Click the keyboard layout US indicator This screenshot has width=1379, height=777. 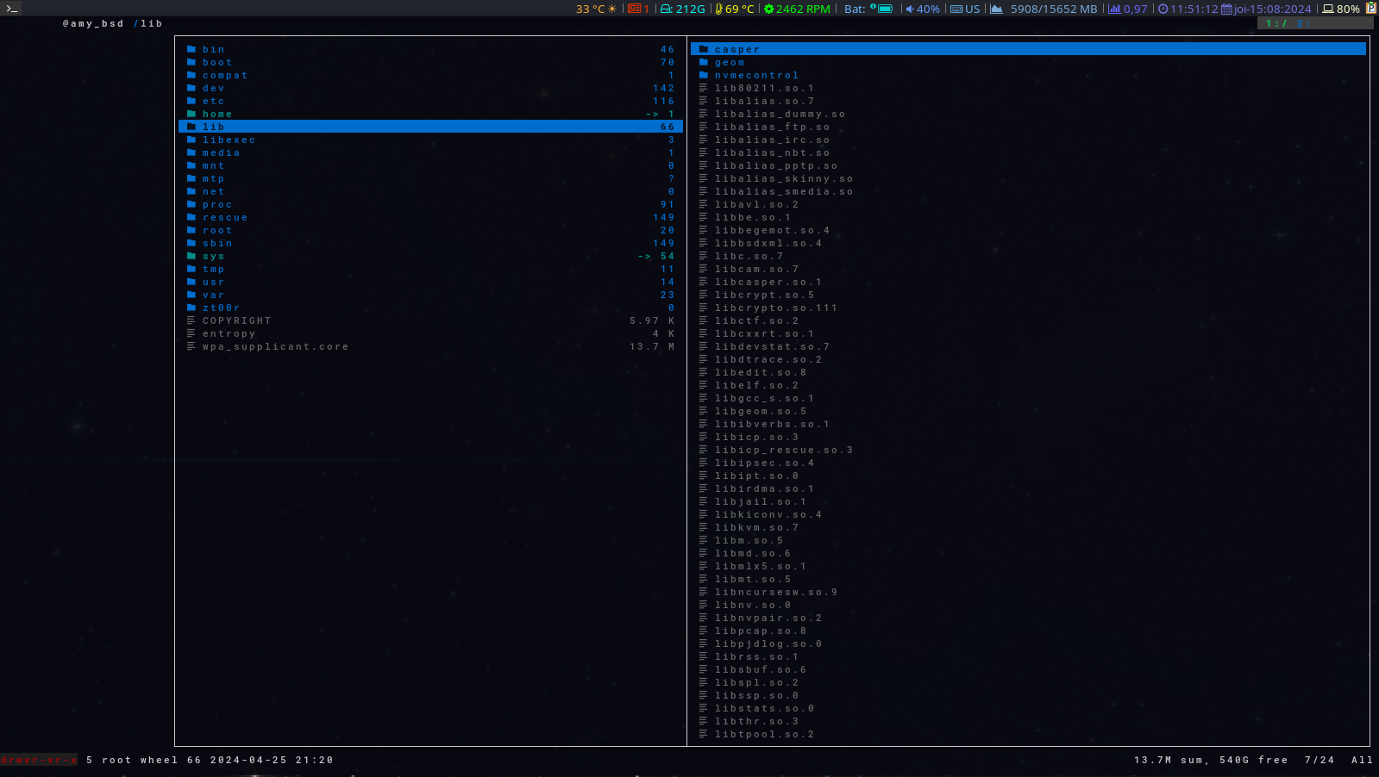tap(965, 9)
